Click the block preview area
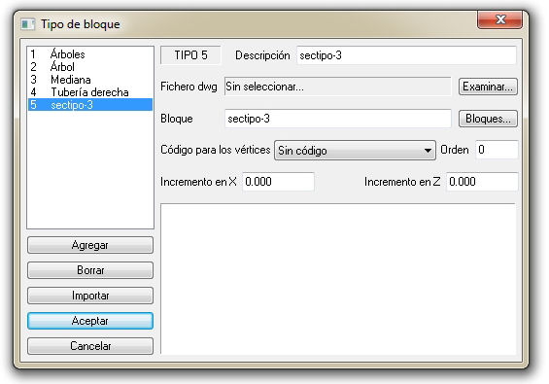 coord(338,279)
